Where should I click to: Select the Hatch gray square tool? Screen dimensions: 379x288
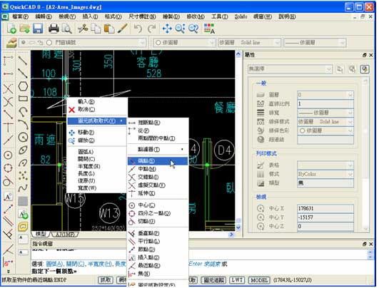point(24,201)
